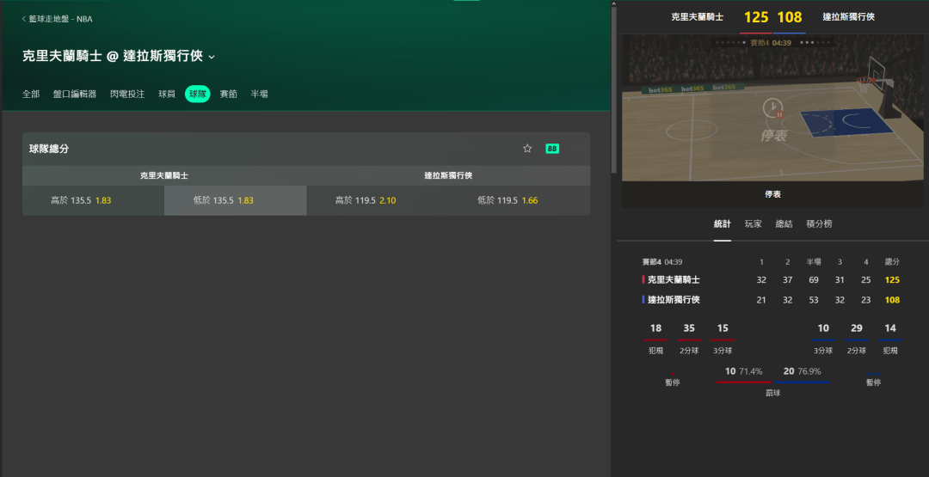Image resolution: width=929 pixels, height=477 pixels.
Task: Open the BB bet builder badge
Action: pos(552,149)
